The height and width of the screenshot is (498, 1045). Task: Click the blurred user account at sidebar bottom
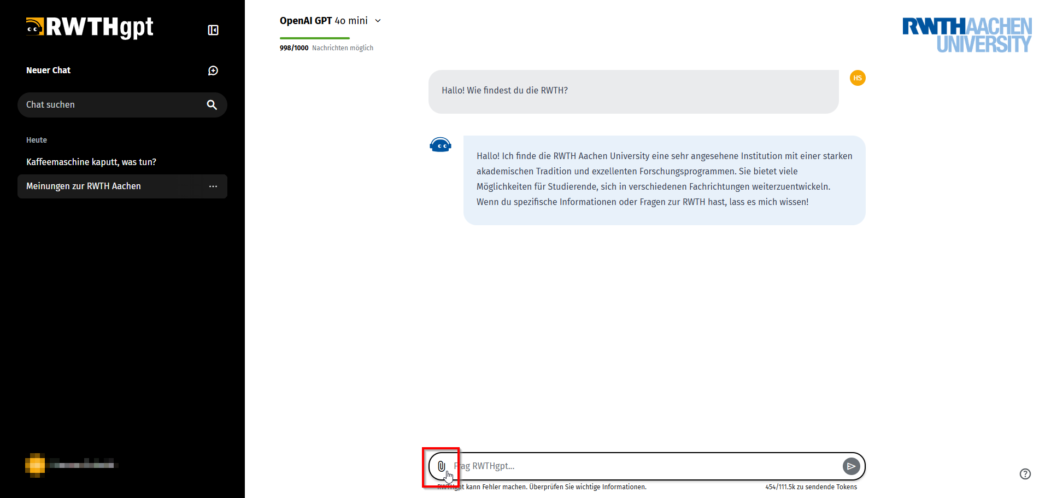[x=71, y=465]
